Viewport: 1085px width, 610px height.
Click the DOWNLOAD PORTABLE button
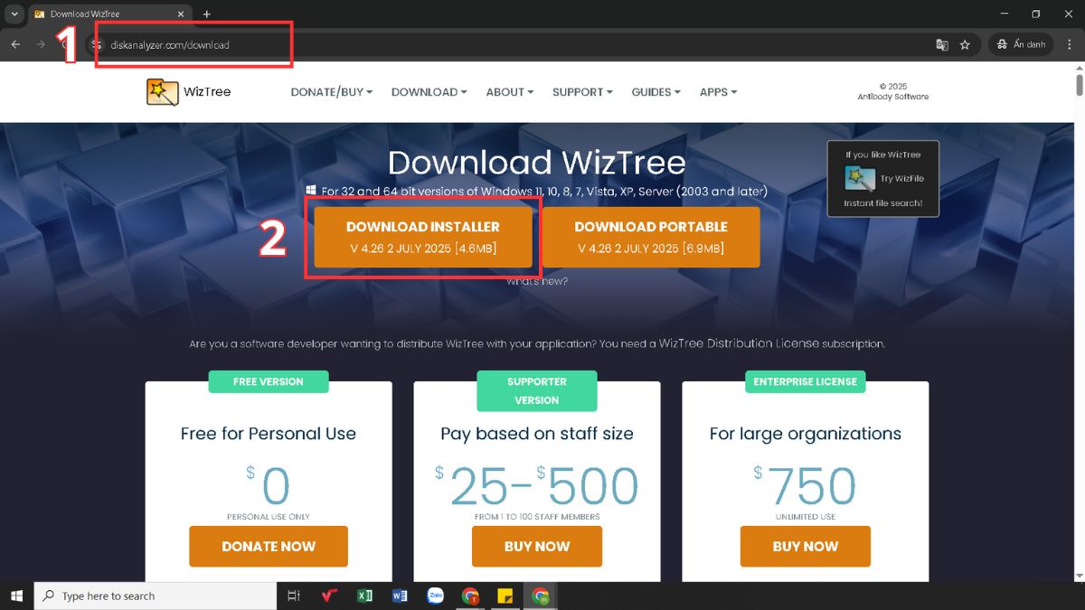coord(651,237)
